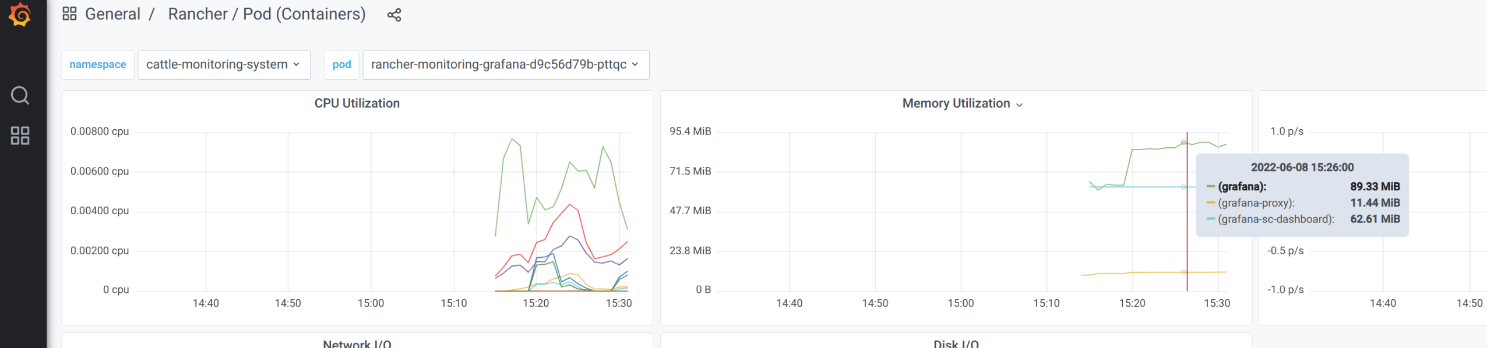Click the -0.5 p/s axis label

(1285, 251)
